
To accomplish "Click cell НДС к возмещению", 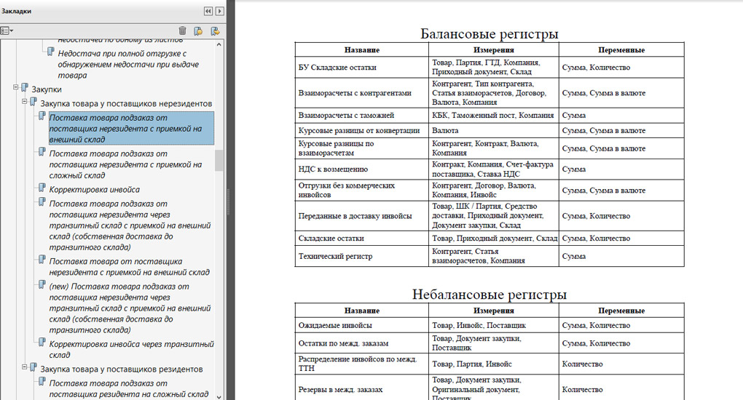I will 361,169.
